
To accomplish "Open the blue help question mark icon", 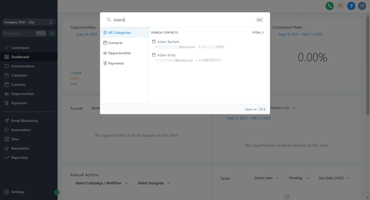I will click(351, 6).
